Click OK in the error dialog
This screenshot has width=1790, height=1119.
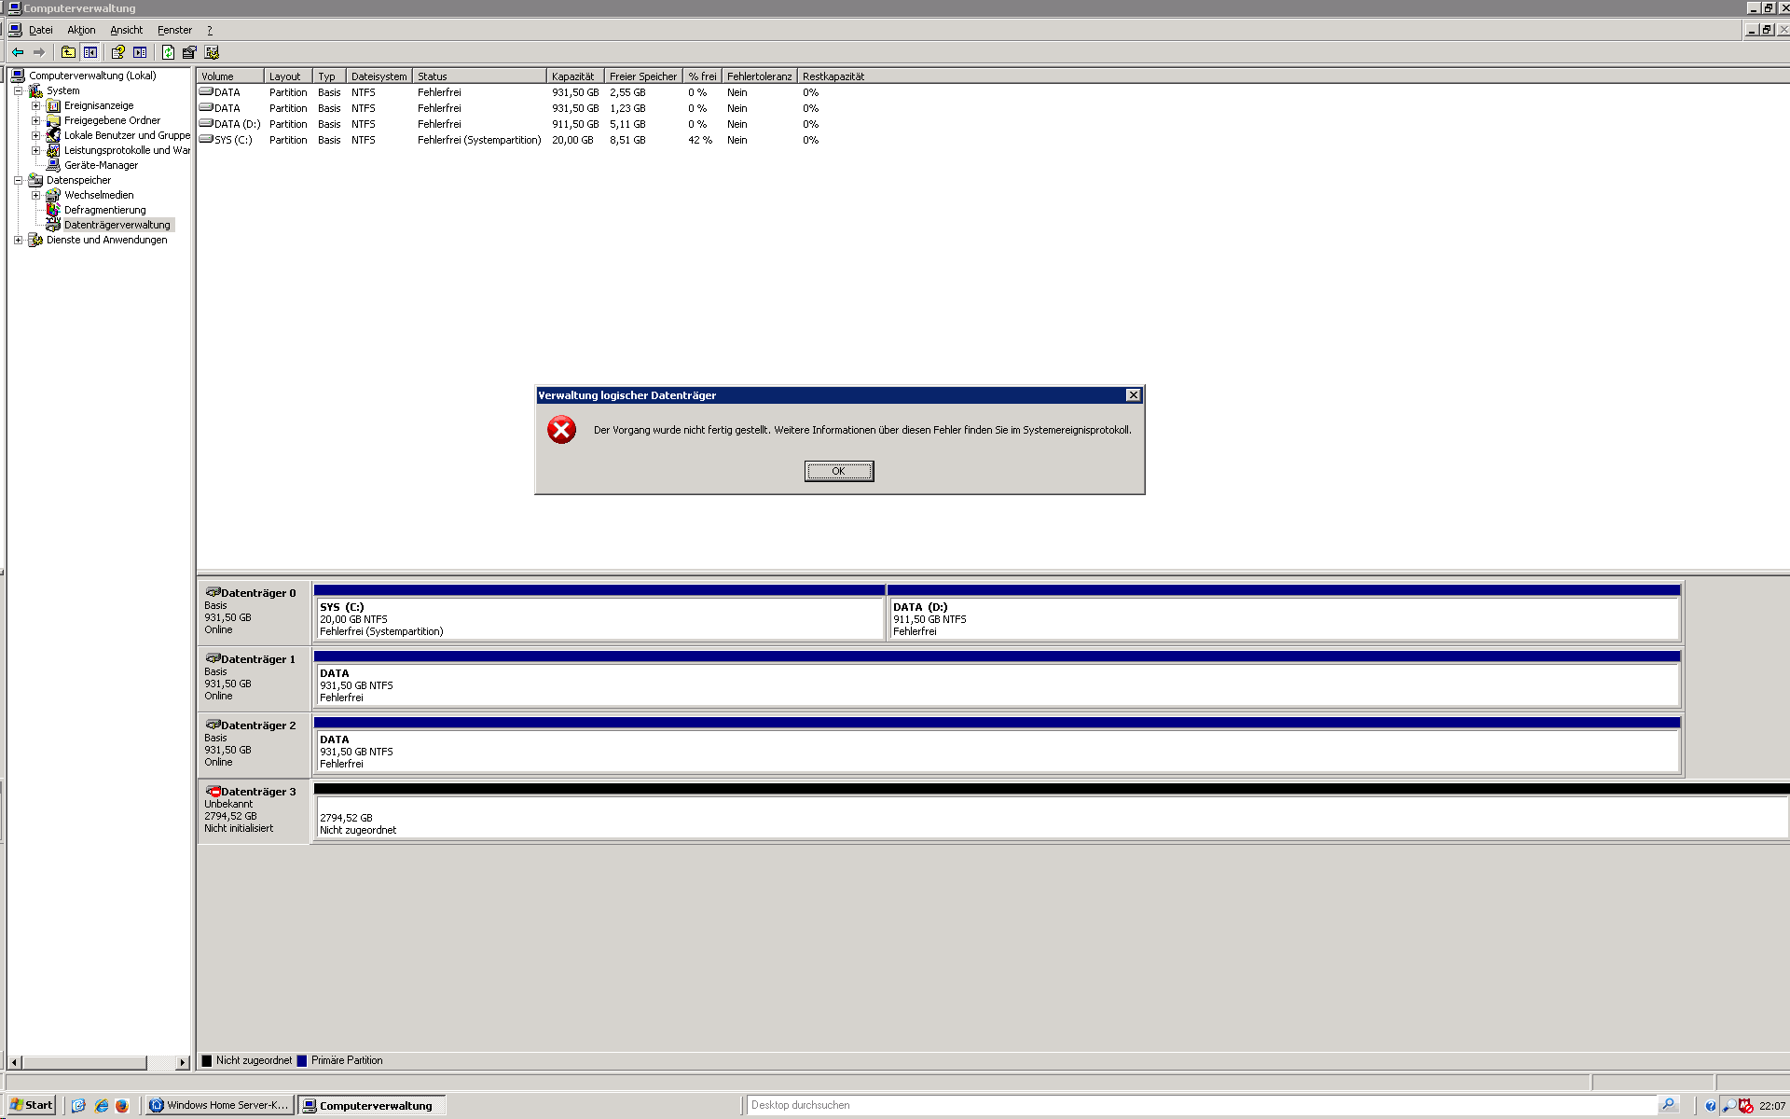(839, 471)
